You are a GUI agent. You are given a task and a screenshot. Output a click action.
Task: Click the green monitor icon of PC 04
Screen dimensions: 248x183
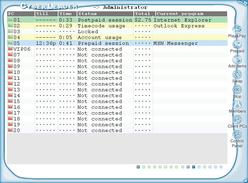pos(10,37)
